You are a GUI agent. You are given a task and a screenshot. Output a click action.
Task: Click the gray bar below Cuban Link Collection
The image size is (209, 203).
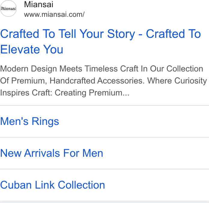click(104, 202)
